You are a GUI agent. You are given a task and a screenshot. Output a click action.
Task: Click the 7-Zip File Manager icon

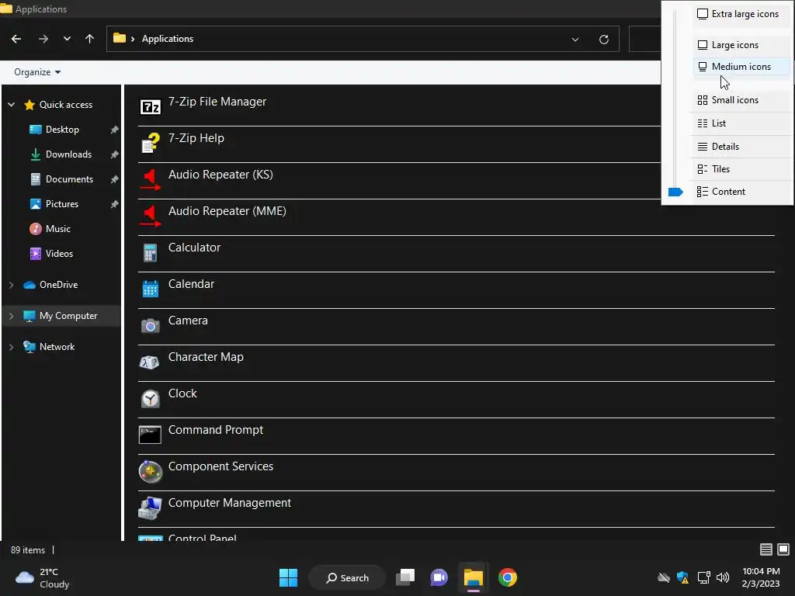point(150,107)
